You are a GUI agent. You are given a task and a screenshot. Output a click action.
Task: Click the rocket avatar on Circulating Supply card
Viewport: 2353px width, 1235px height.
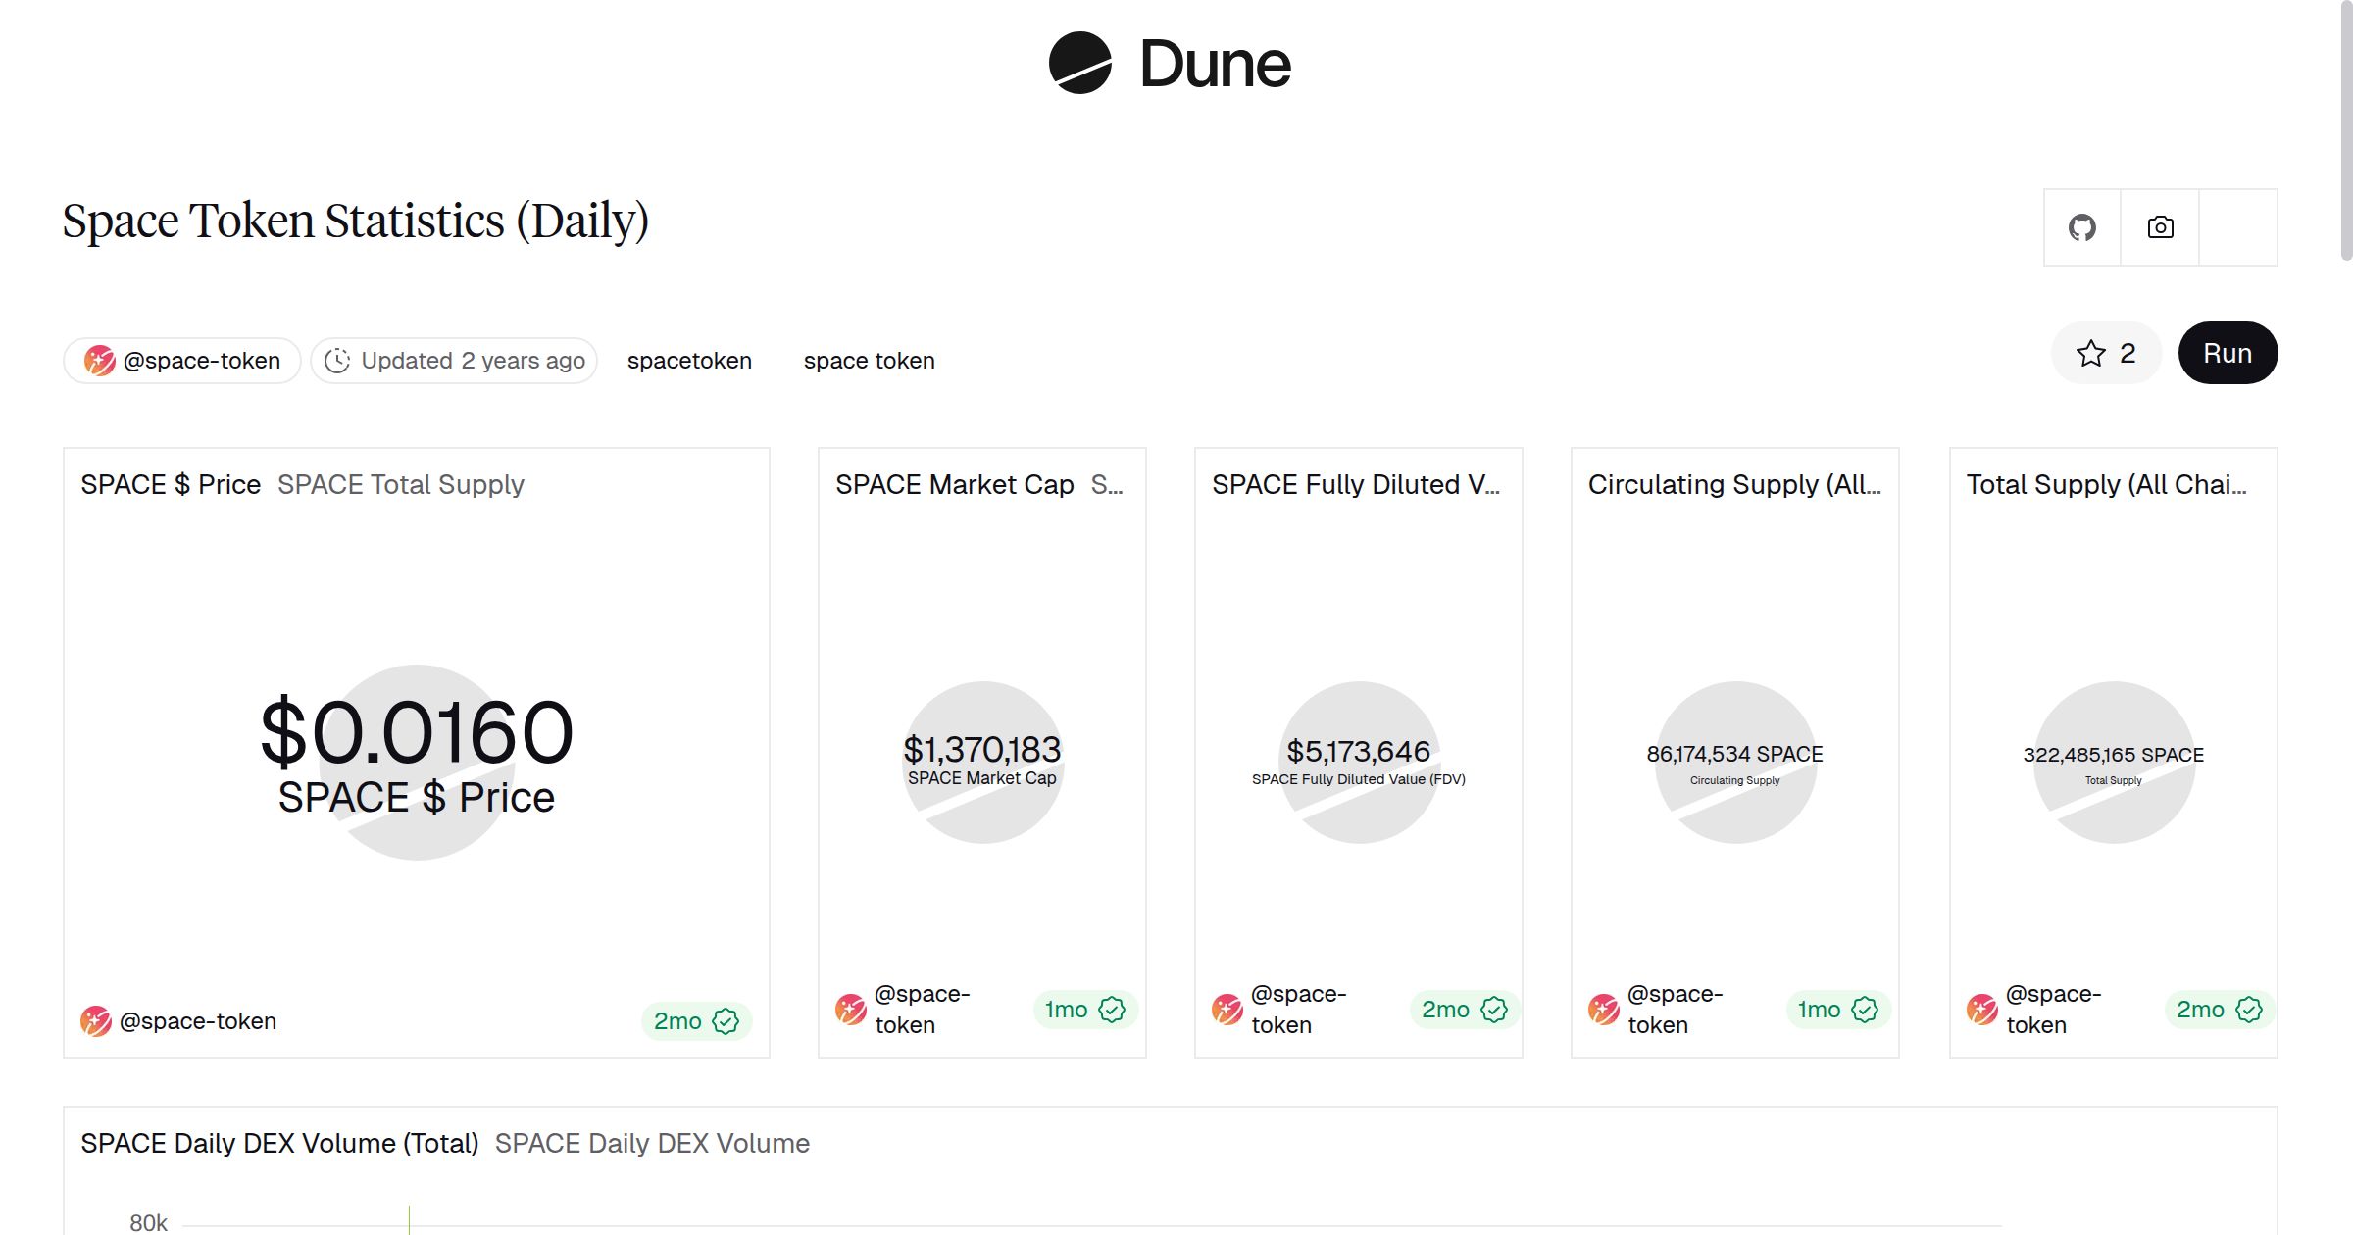1604,1009
